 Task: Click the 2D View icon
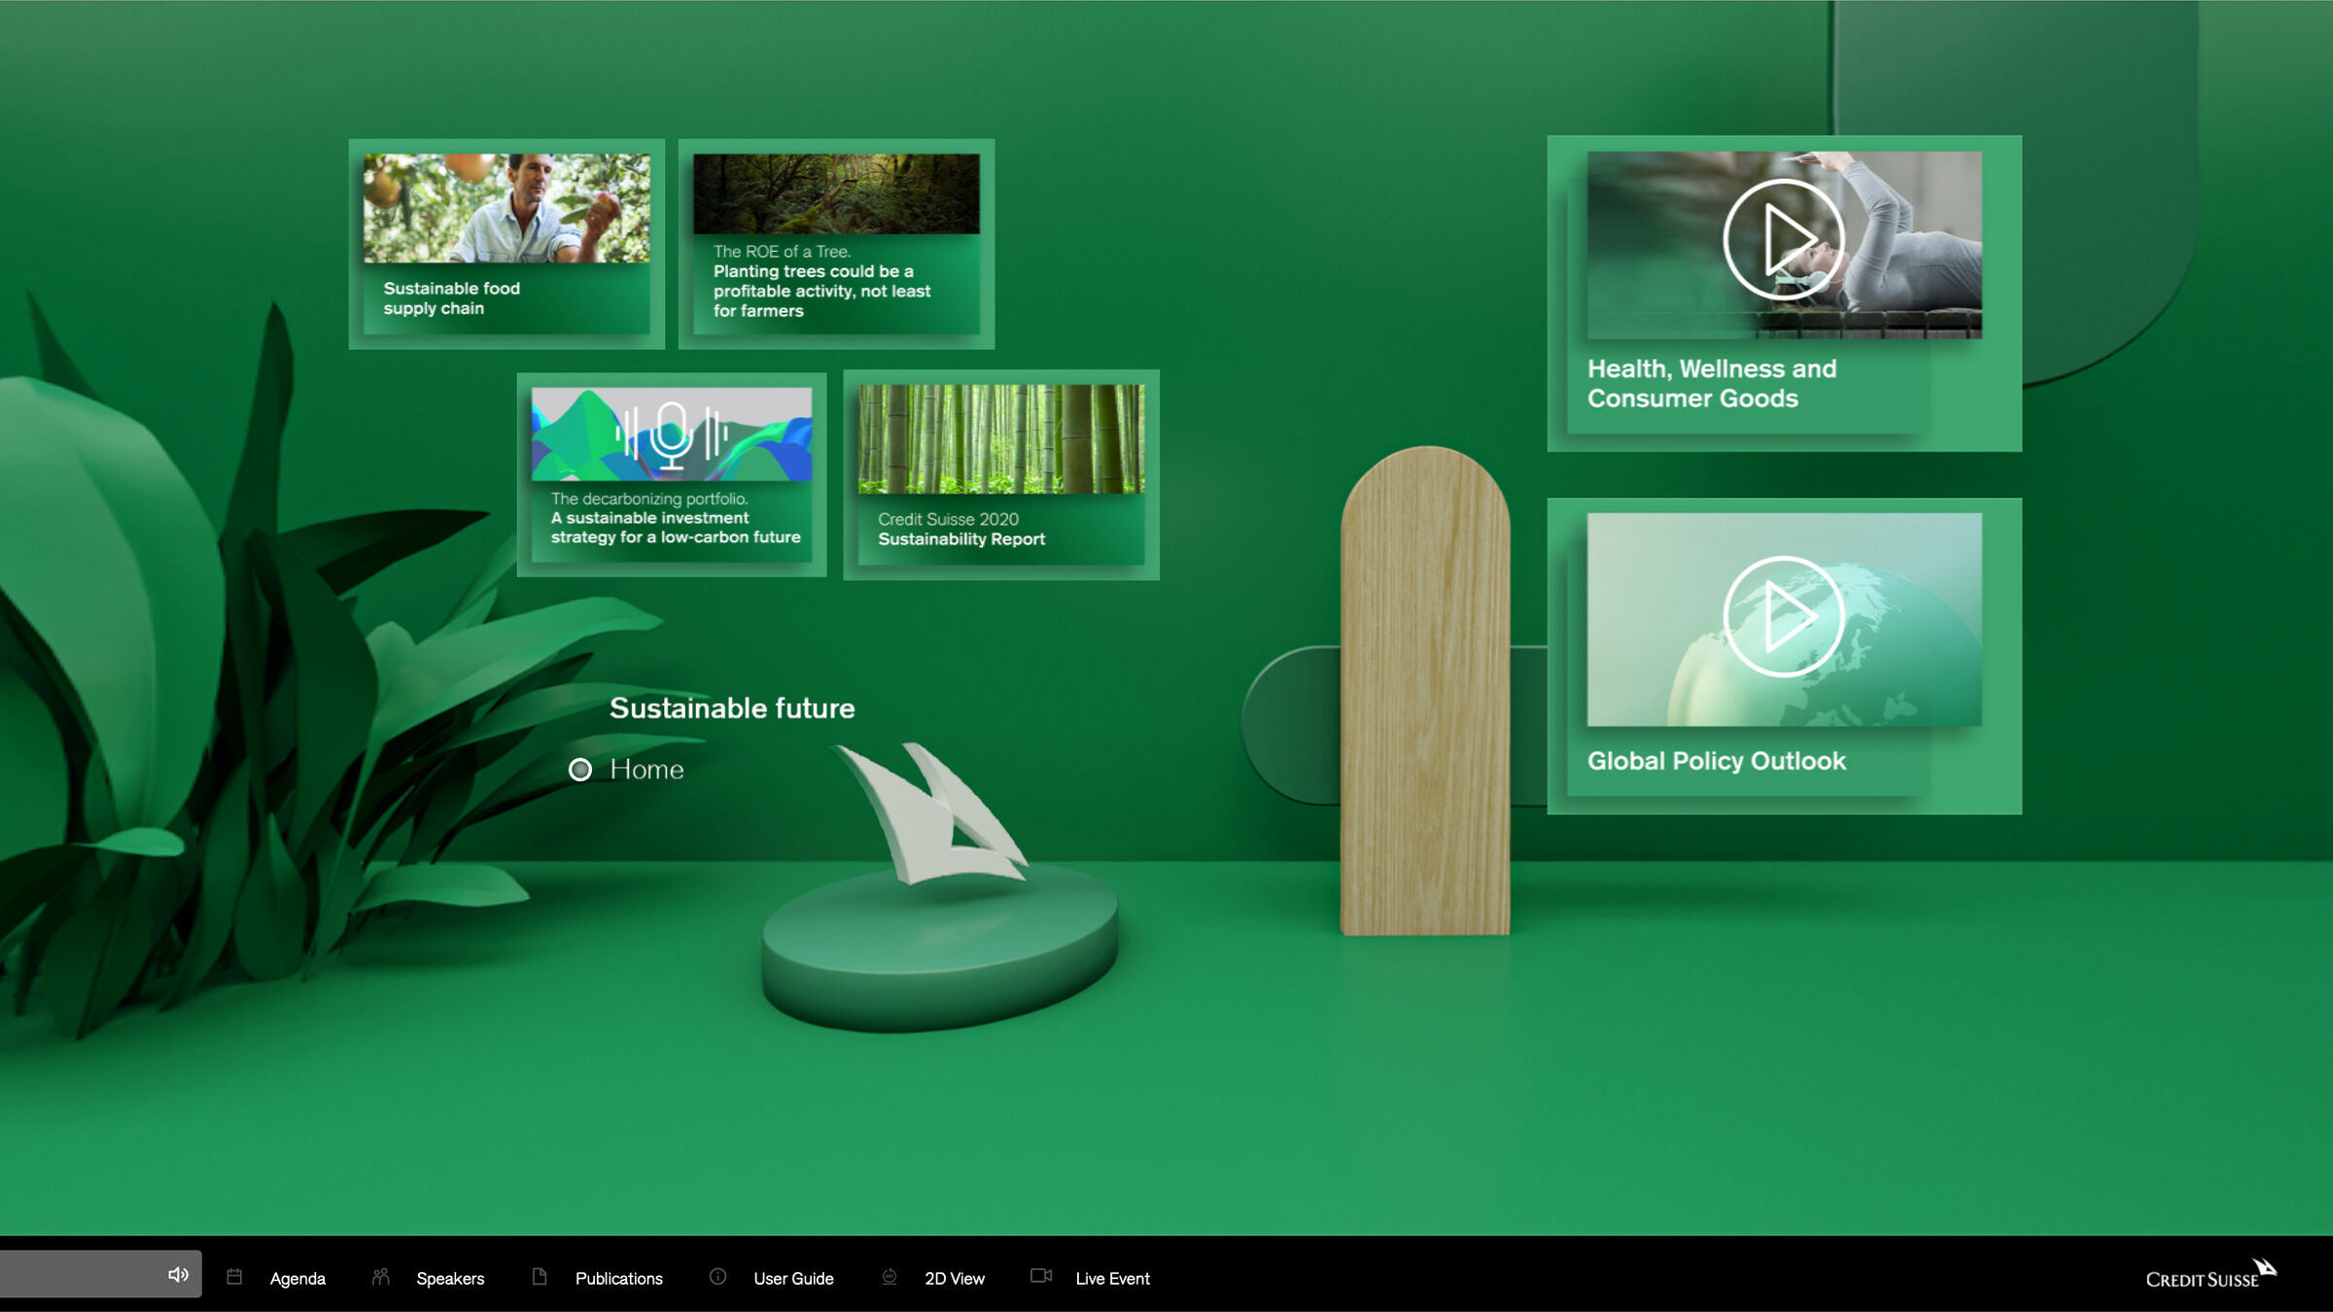(888, 1277)
